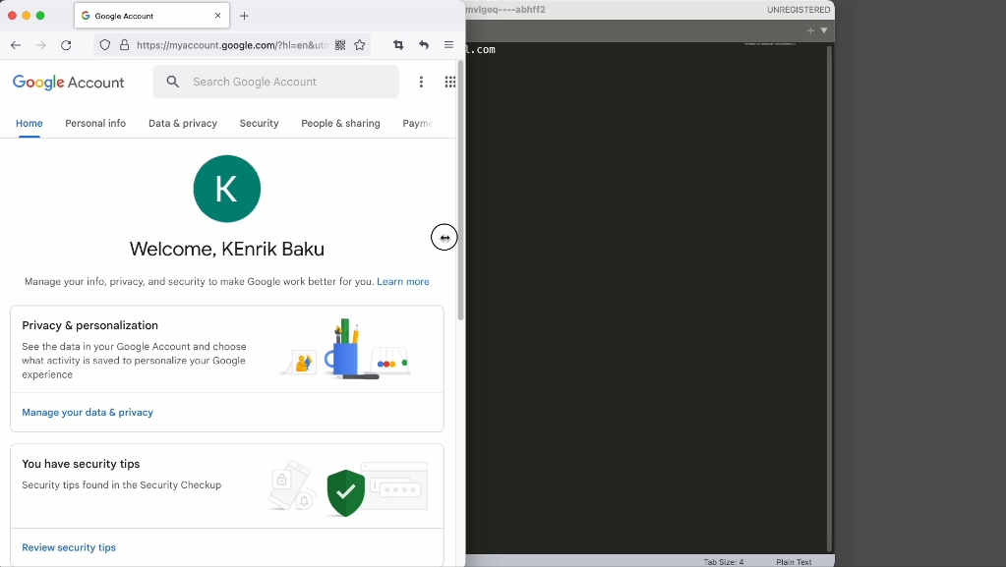Click the search magnifier icon

(x=173, y=82)
